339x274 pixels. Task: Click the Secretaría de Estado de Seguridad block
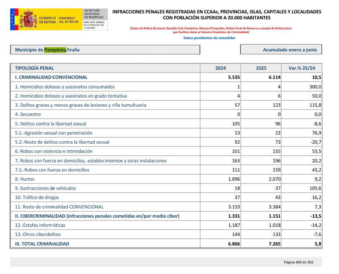coord(94,14)
